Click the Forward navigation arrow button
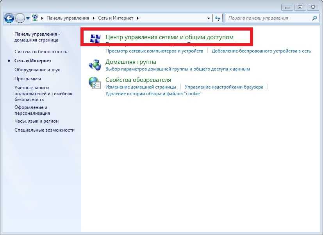Screen dimensions: 323x235 point(20,18)
